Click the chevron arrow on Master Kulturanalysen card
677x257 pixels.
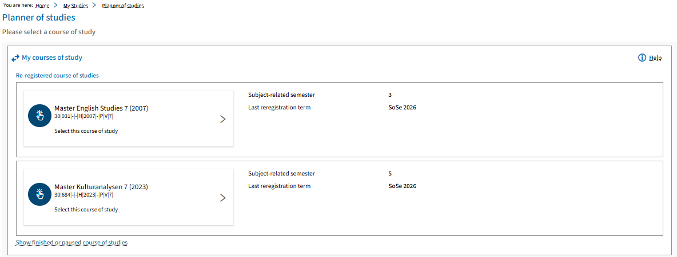coord(223,198)
